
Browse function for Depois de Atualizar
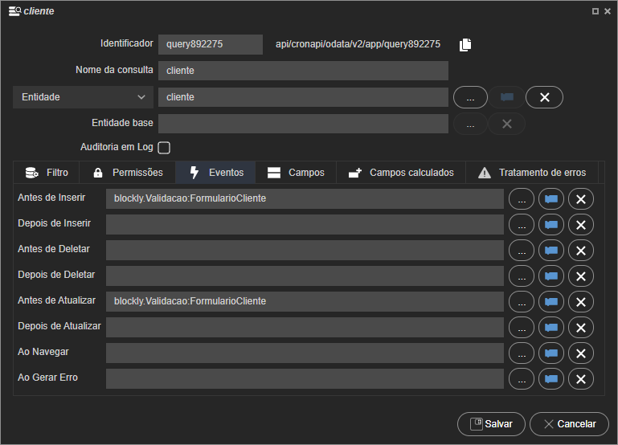pos(522,328)
